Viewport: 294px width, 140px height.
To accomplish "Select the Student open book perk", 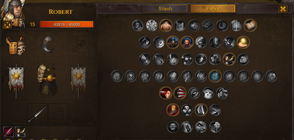I will pyautogui.click(x=250, y=26).
